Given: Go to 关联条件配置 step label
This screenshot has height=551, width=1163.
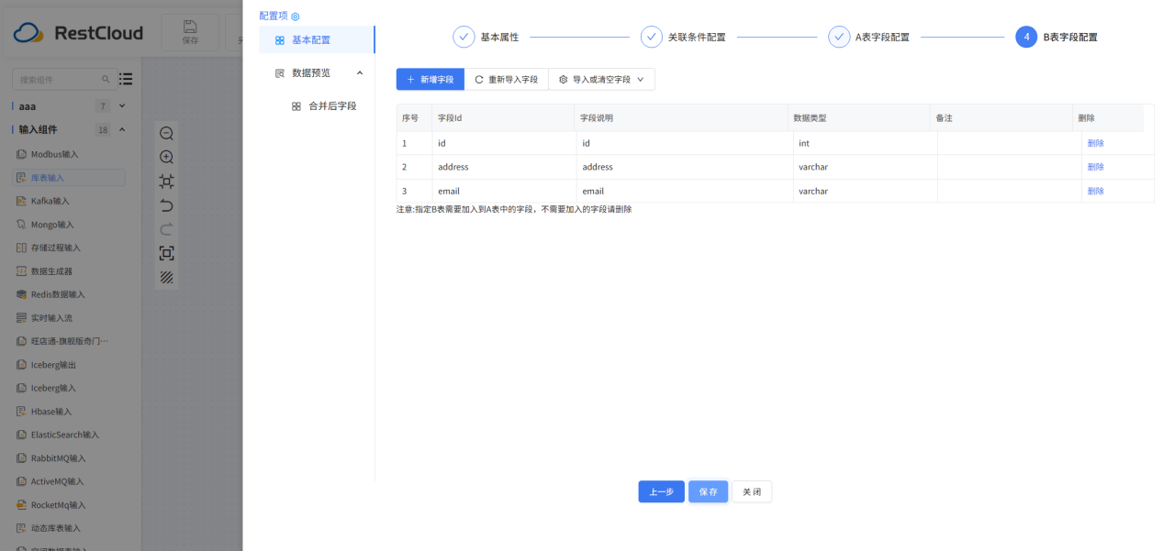Looking at the screenshot, I should (697, 38).
